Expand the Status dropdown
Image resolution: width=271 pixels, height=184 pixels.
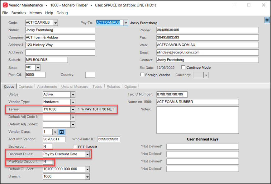tap(73, 95)
